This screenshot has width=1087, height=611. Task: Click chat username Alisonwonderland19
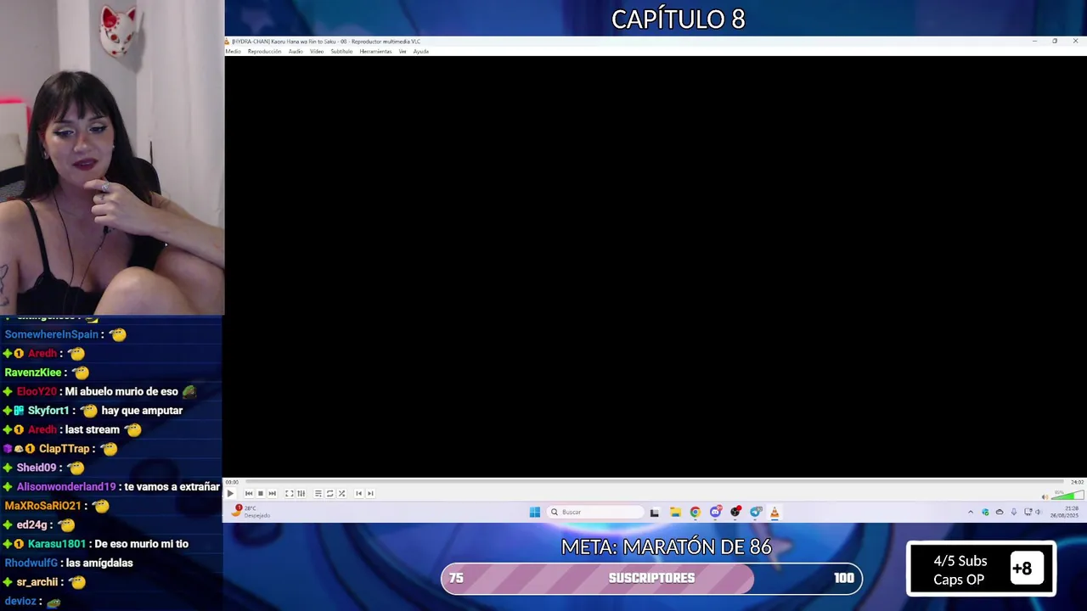pos(66,487)
